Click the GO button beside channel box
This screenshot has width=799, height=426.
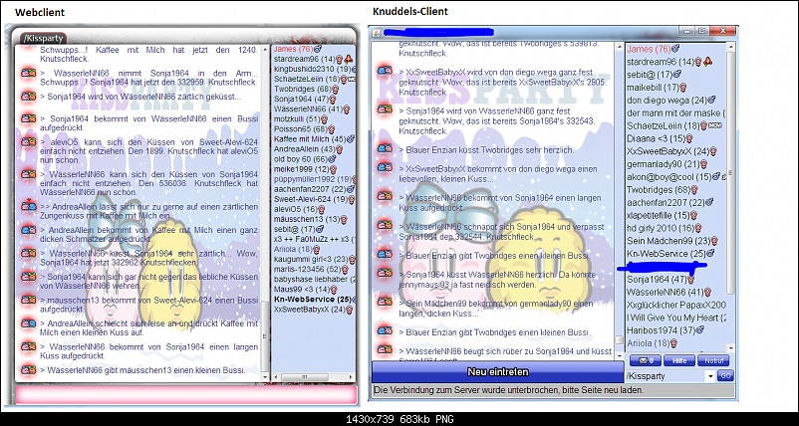click(x=725, y=375)
